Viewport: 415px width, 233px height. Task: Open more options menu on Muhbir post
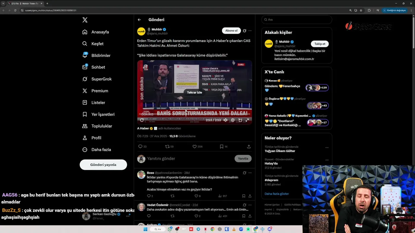point(250,31)
